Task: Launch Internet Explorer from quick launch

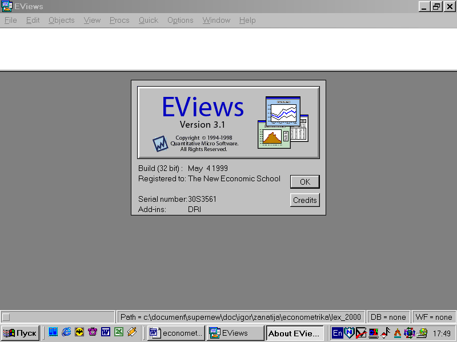Action: coord(66,332)
